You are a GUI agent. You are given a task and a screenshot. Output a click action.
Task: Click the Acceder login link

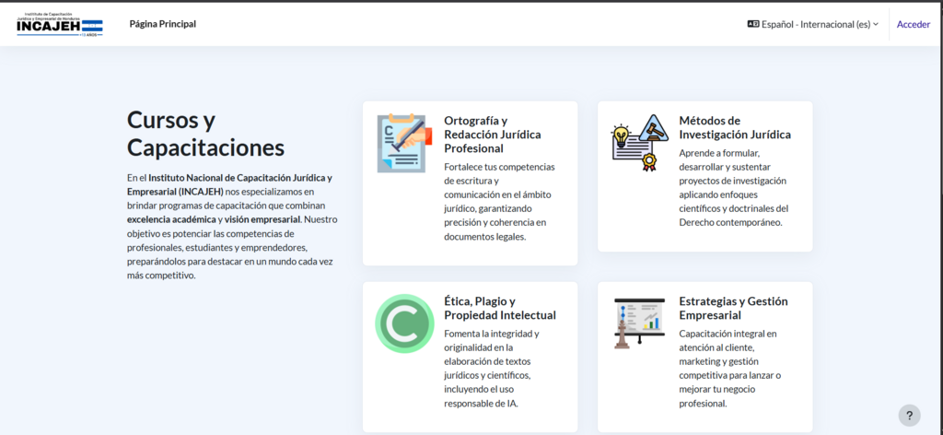[914, 25]
